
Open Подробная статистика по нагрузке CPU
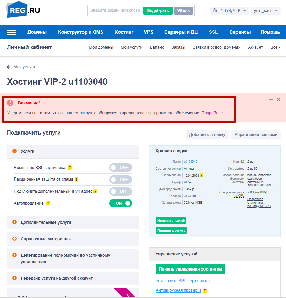coord(259,203)
